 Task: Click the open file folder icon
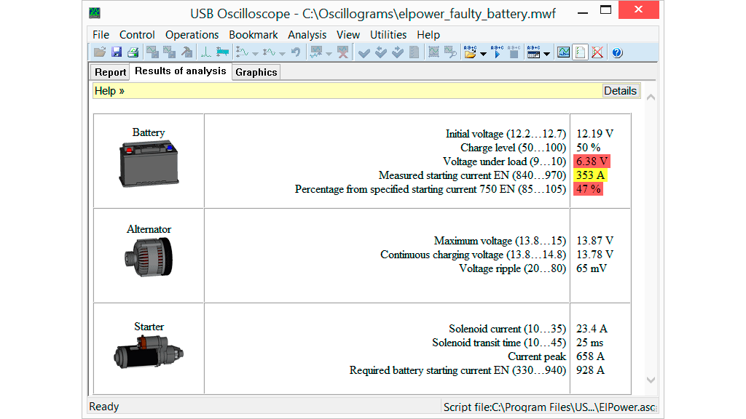click(x=99, y=52)
